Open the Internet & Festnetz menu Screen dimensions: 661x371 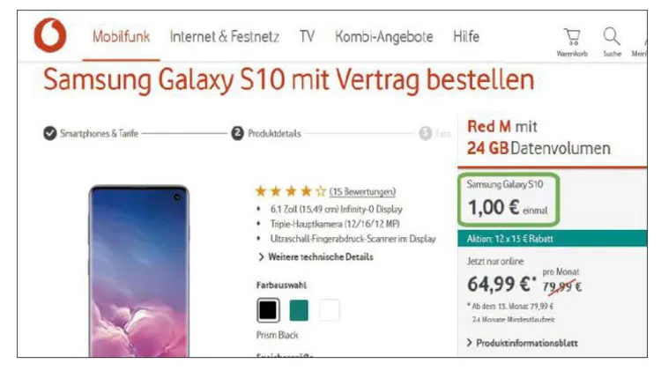tap(224, 37)
